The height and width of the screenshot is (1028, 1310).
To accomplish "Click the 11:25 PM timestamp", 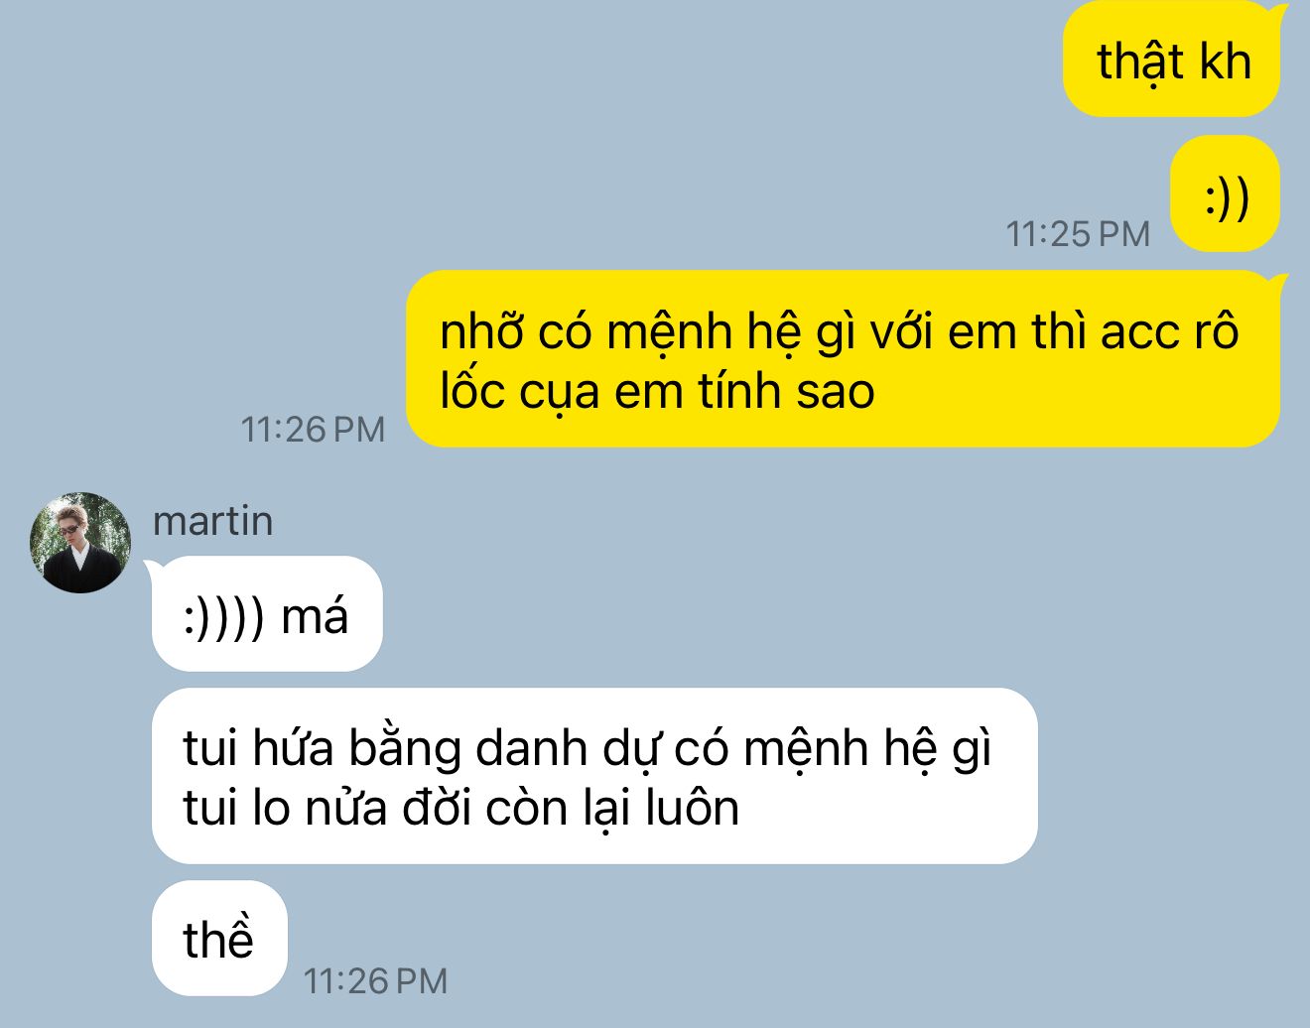I will [1078, 234].
